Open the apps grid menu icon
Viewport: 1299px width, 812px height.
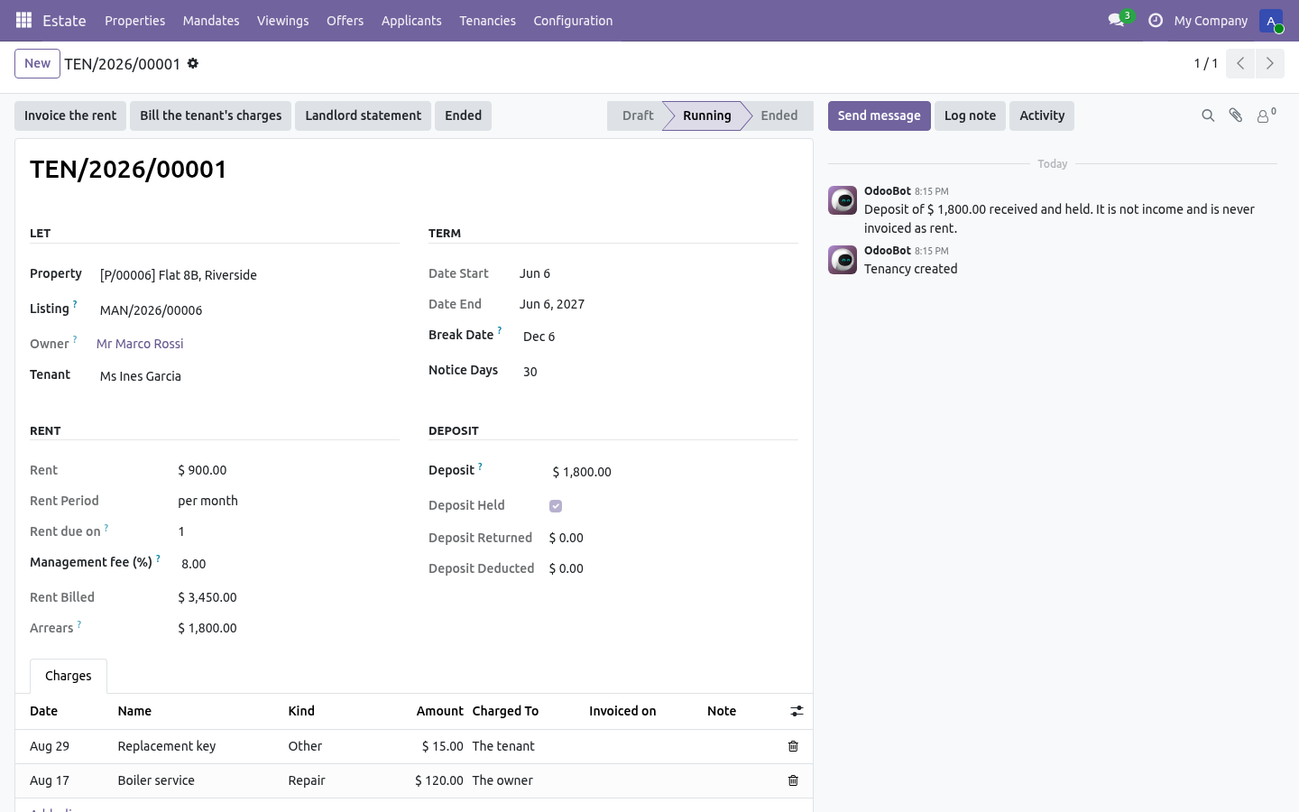click(x=24, y=20)
